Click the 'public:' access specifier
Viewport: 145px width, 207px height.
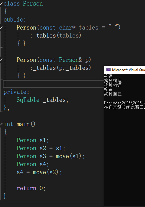[15, 20]
